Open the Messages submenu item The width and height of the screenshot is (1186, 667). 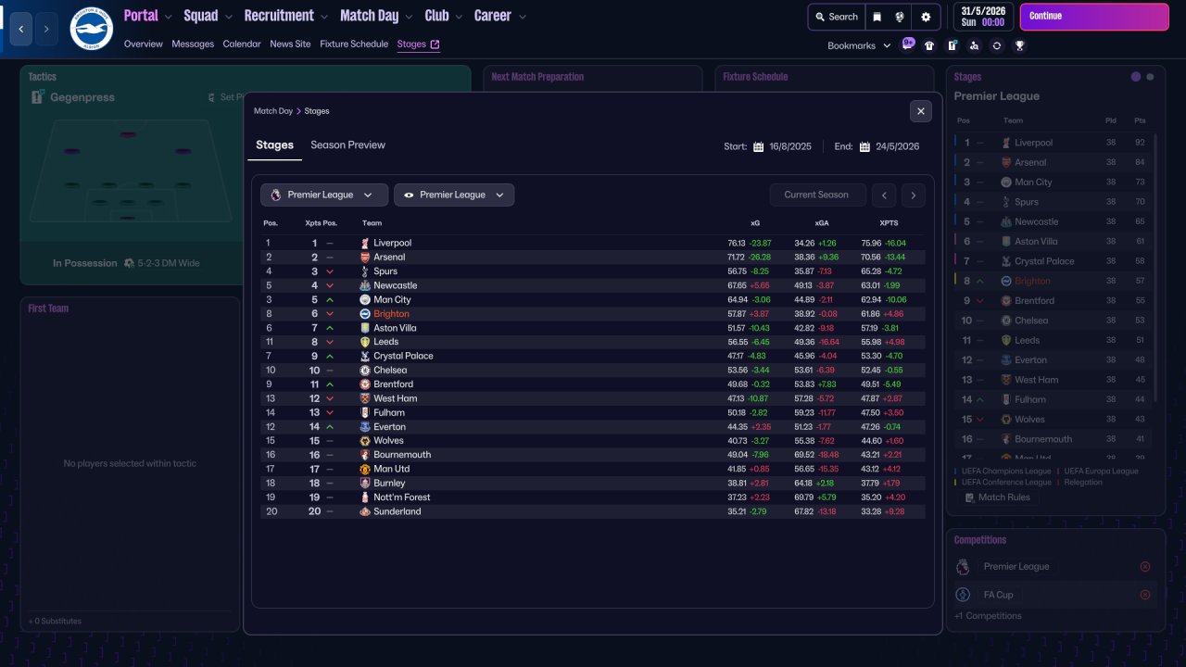tap(193, 44)
